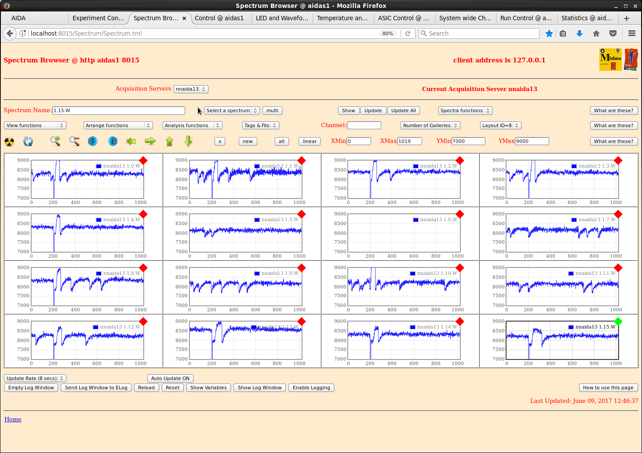Expand the Arrange functions dropdown
This screenshot has height=453, width=642.
click(x=118, y=125)
